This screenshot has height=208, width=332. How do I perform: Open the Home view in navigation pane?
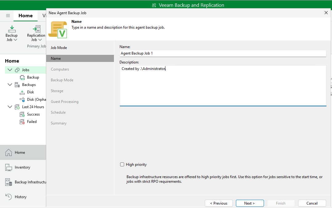point(23,152)
